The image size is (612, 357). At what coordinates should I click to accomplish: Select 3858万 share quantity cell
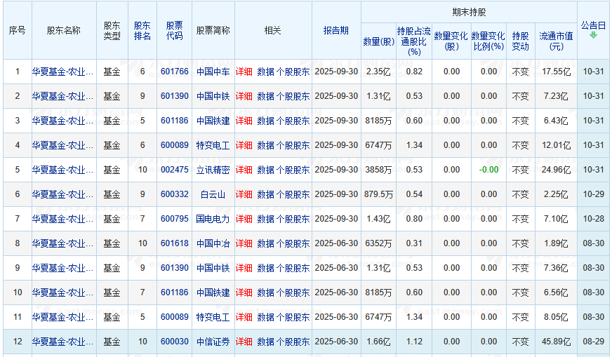pos(378,170)
